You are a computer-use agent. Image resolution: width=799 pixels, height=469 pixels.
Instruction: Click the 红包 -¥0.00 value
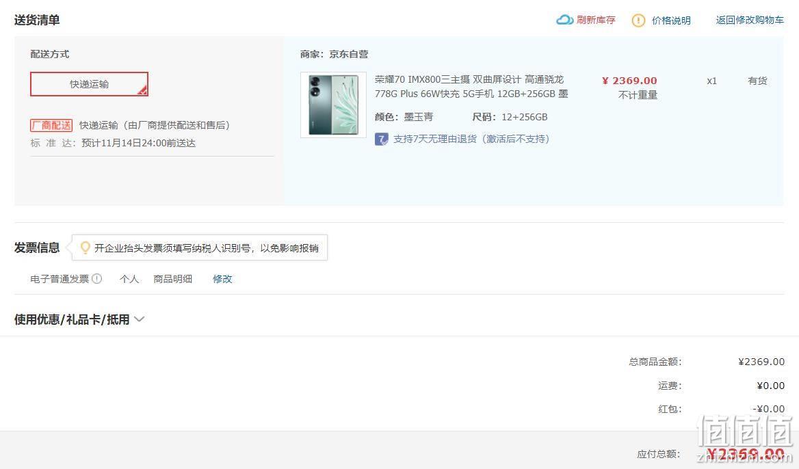point(768,409)
